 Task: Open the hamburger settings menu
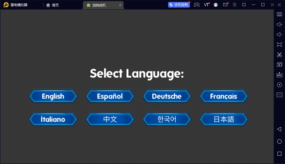[235, 5]
